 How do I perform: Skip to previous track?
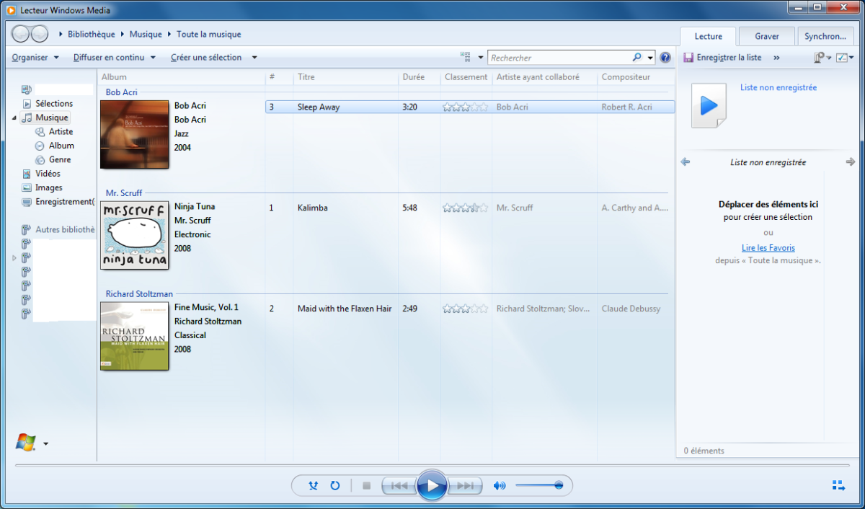click(x=399, y=486)
